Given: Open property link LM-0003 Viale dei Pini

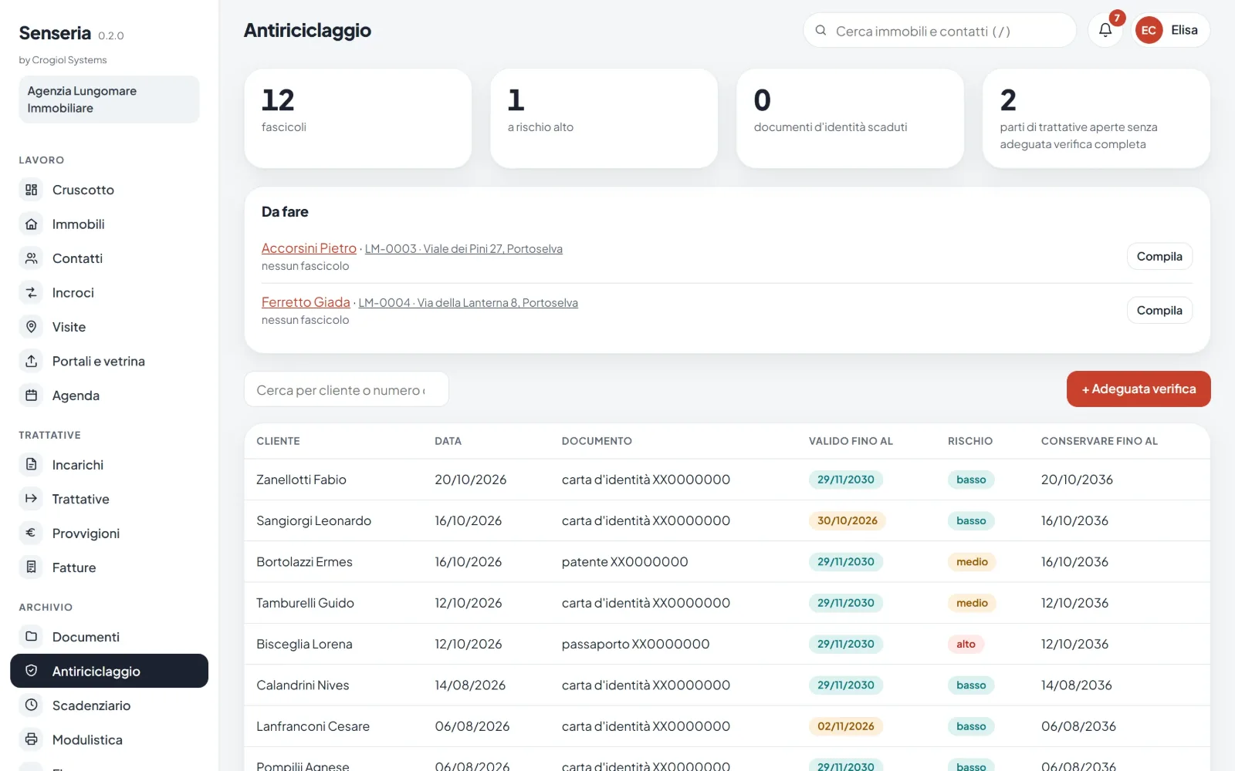Looking at the screenshot, I should pos(464,249).
